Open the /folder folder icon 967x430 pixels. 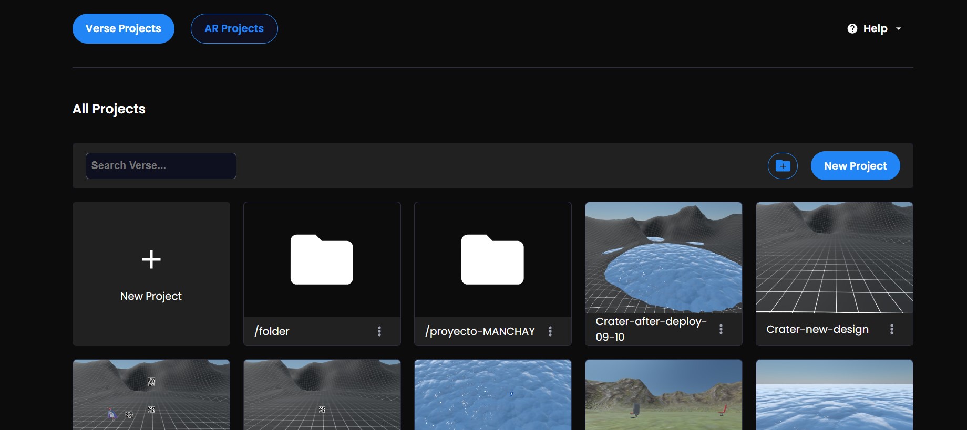point(322,259)
